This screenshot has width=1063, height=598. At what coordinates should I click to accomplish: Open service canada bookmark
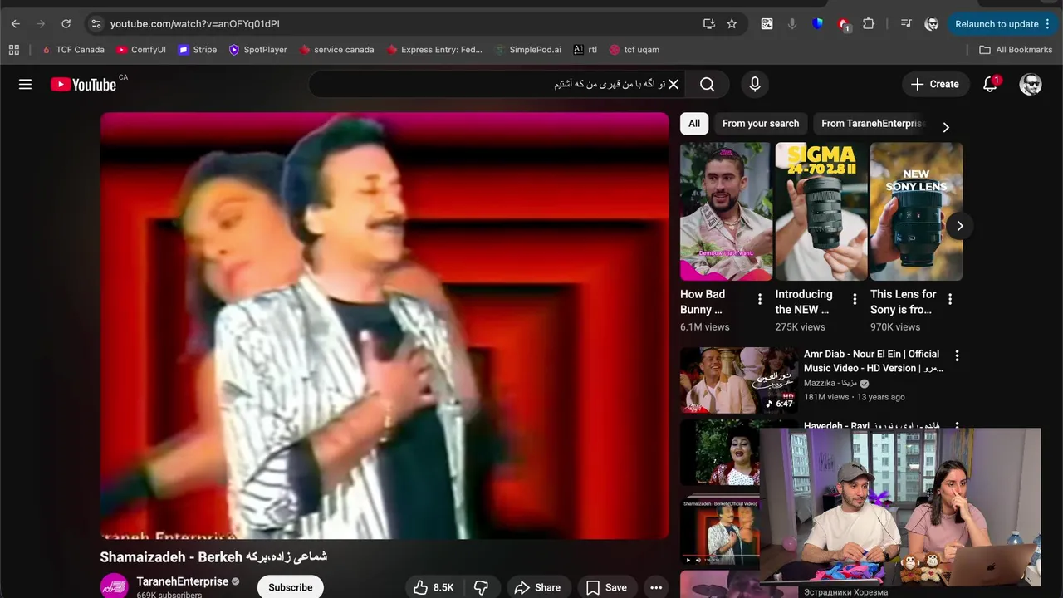[336, 50]
